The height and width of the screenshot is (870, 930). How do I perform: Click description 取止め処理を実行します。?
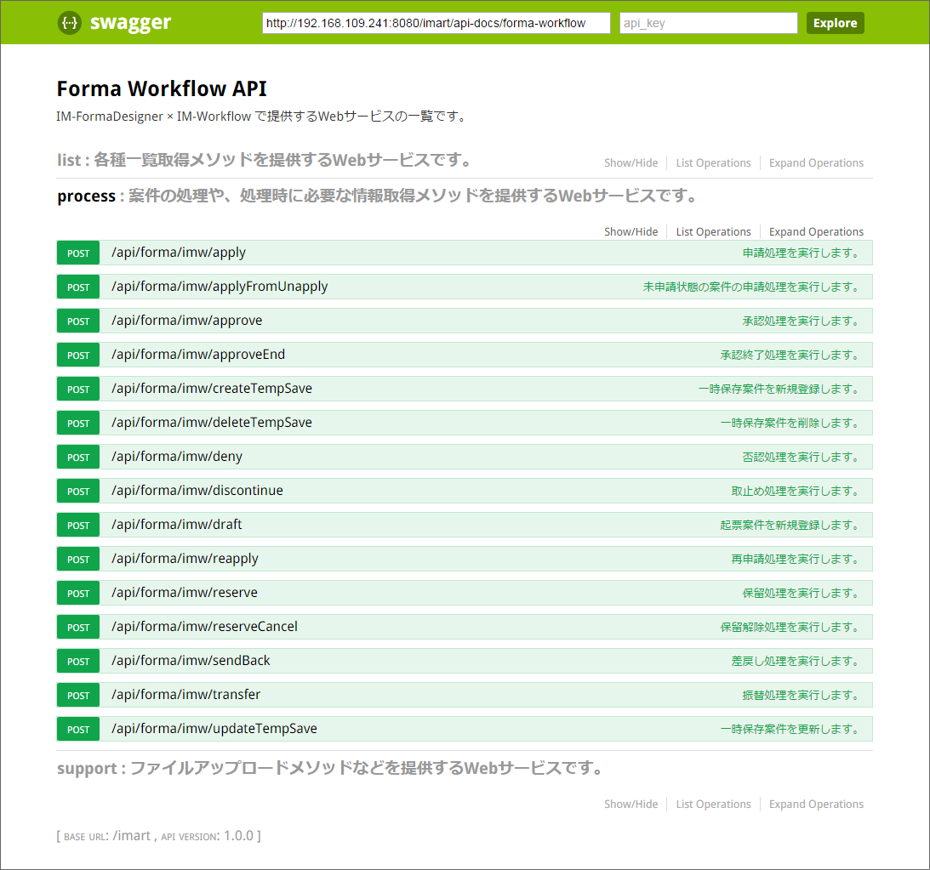pos(796,491)
